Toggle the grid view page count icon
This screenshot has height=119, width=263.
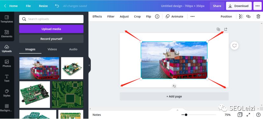[240, 115]
